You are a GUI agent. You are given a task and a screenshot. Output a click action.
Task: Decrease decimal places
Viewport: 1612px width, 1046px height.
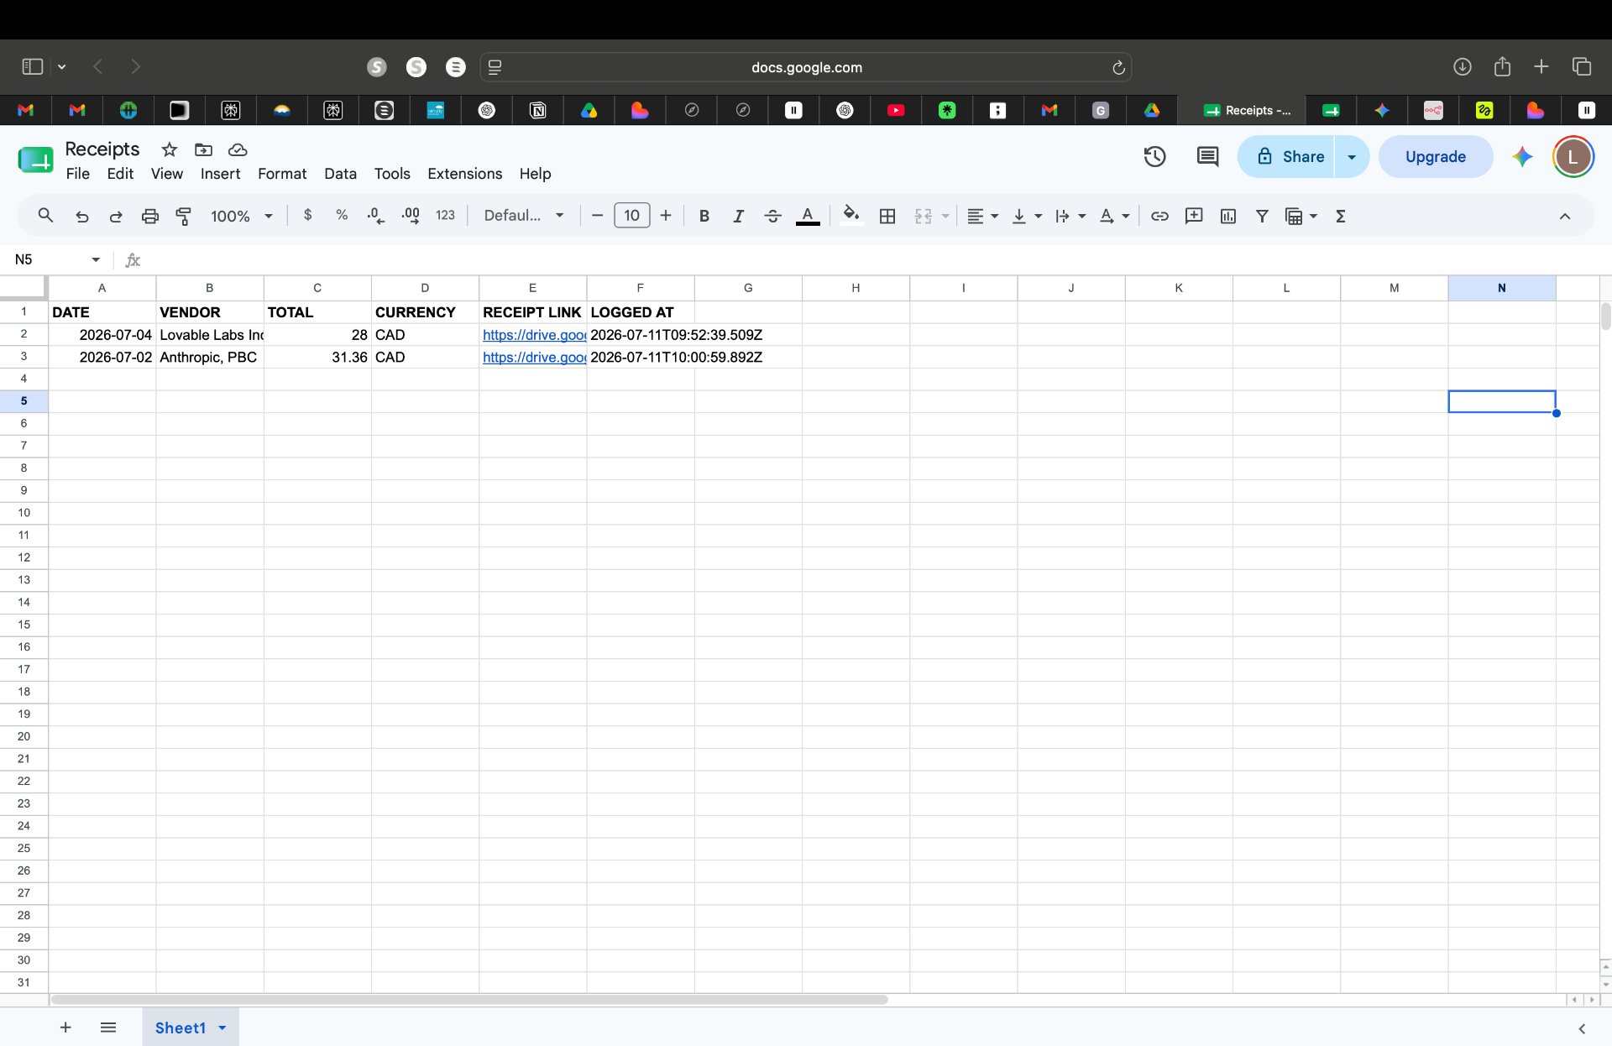[x=375, y=216]
